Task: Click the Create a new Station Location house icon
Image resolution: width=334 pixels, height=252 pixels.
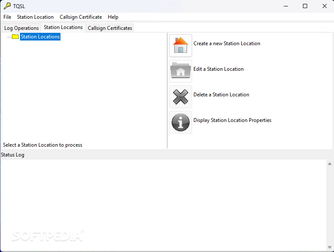Action: [181, 46]
